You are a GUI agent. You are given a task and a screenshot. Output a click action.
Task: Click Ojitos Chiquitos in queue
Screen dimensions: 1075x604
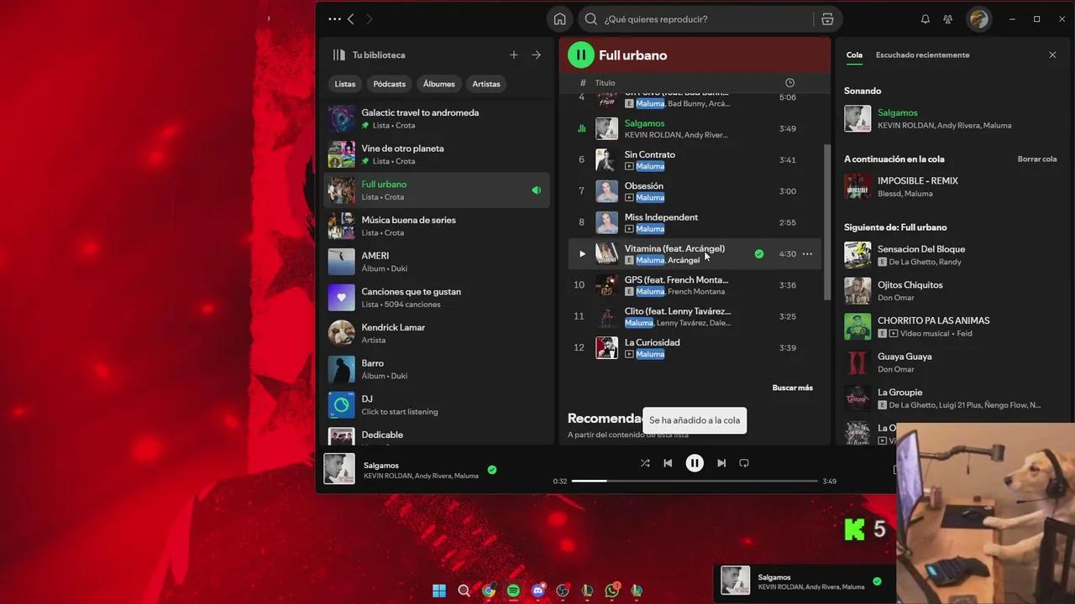pos(910,285)
